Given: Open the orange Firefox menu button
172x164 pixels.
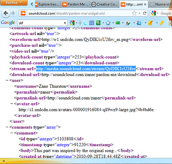Looking at the screenshot, I should point(14,2).
